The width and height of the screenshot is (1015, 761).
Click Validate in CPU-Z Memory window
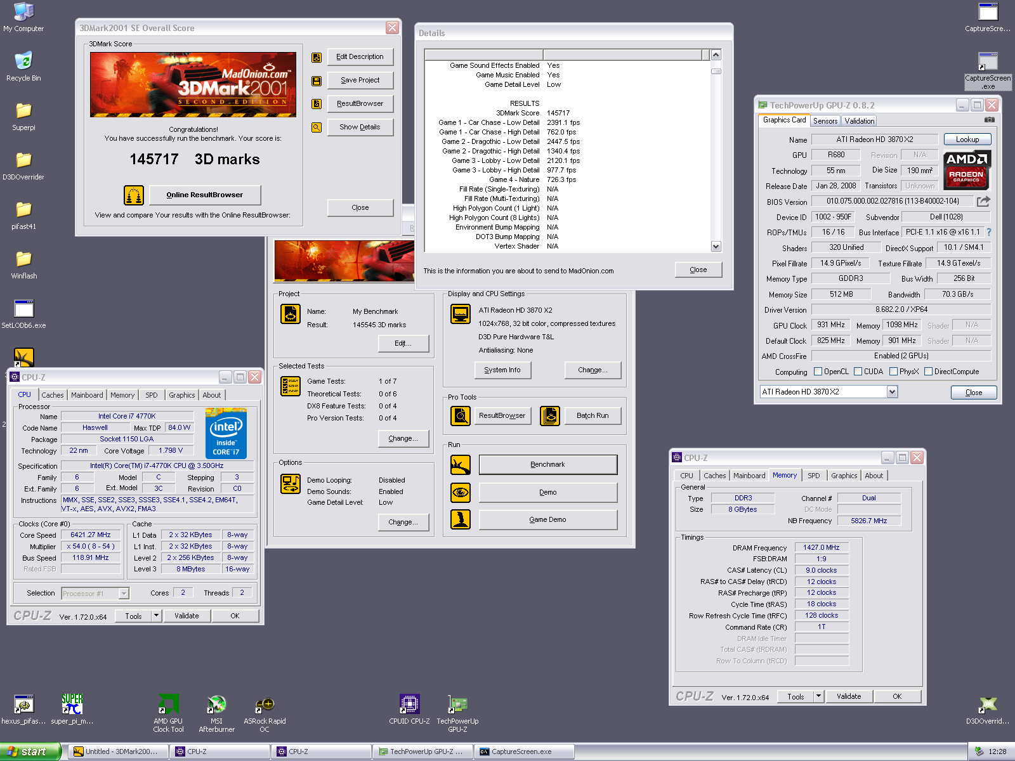tap(849, 696)
